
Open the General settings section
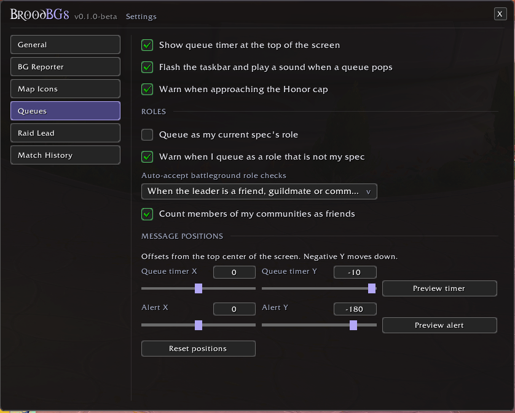coord(65,45)
